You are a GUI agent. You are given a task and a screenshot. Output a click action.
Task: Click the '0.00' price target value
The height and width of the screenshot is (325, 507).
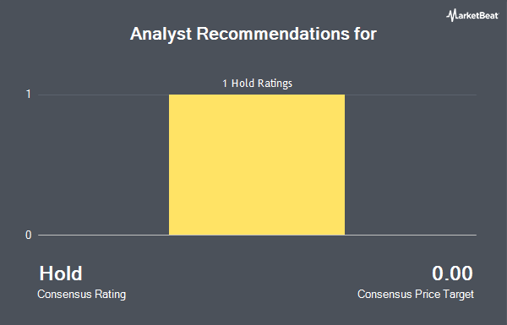coord(452,274)
